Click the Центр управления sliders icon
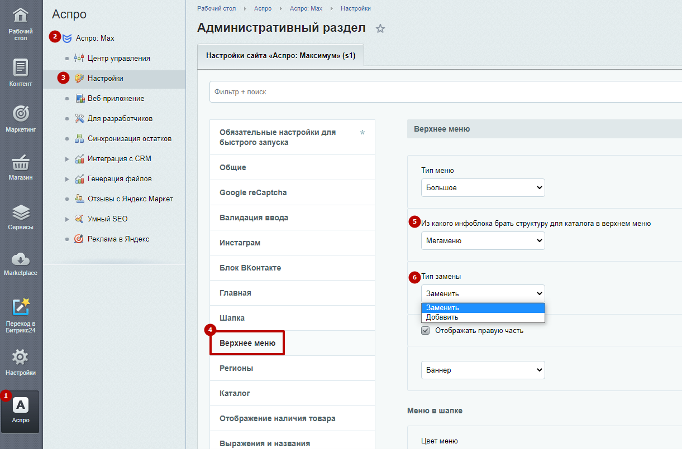682x449 pixels. tap(79, 58)
